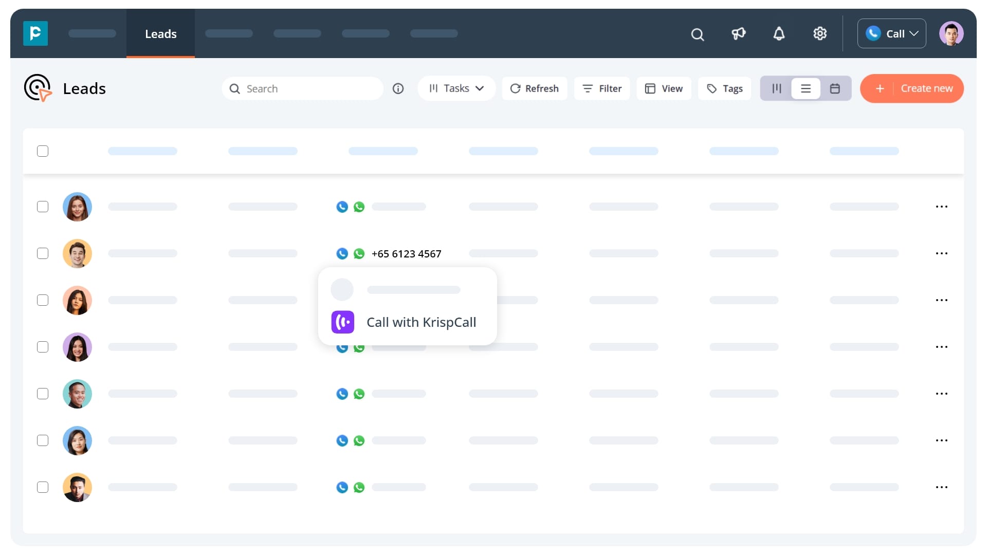Screen dimensions: 987x555
Task: Choose Call with KrispCall in the popup
Action: pos(407,322)
